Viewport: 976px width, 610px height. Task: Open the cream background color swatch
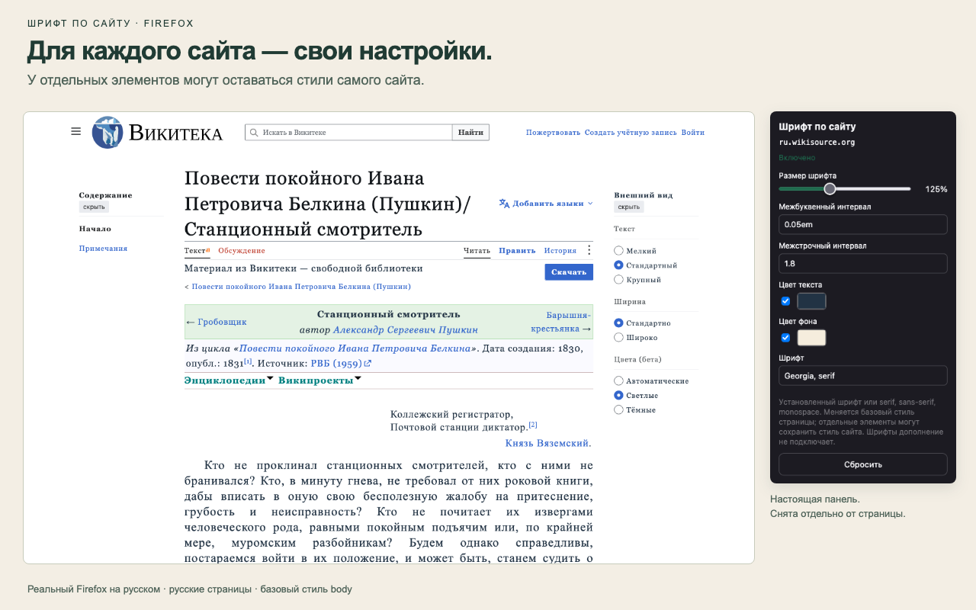(811, 338)
